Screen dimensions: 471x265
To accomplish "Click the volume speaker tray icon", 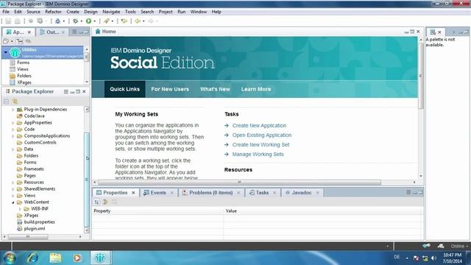I will coord(433,258).
